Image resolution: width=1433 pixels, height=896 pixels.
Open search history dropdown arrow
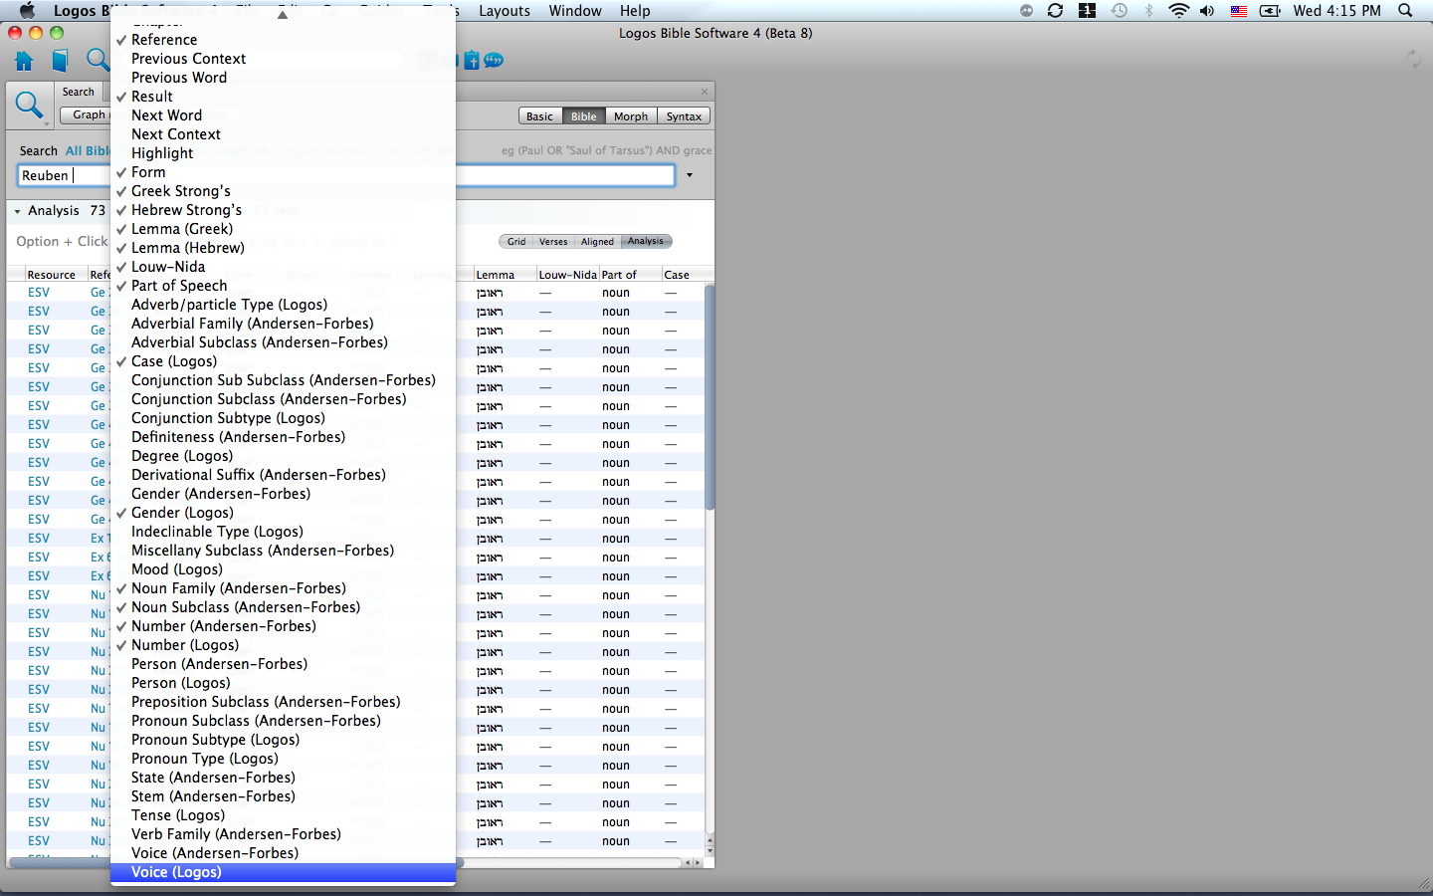click(689, 175)
